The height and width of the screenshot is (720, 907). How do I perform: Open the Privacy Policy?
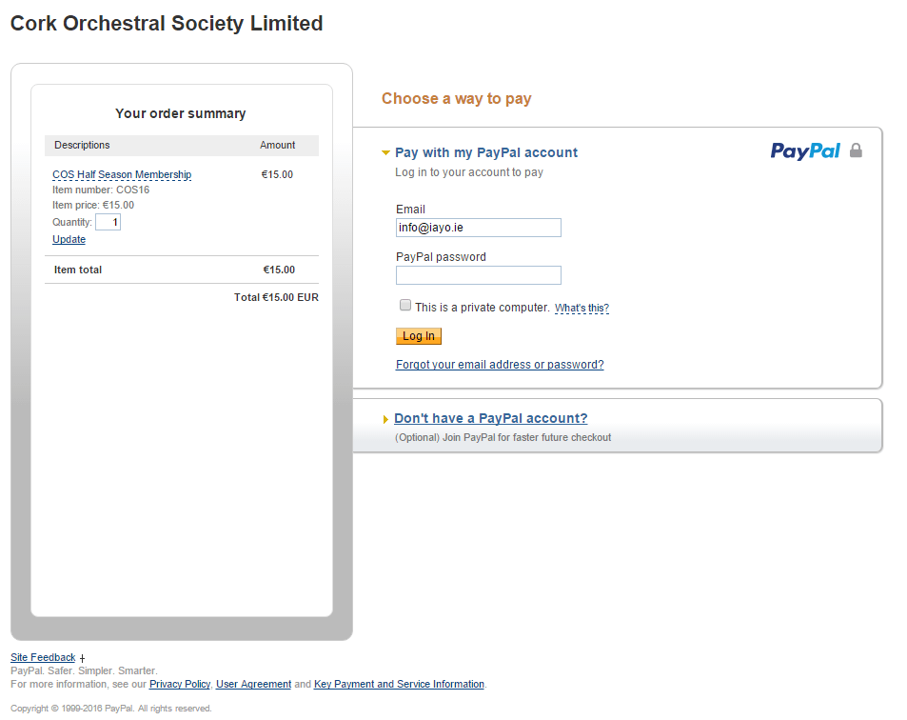coord(179,684)
